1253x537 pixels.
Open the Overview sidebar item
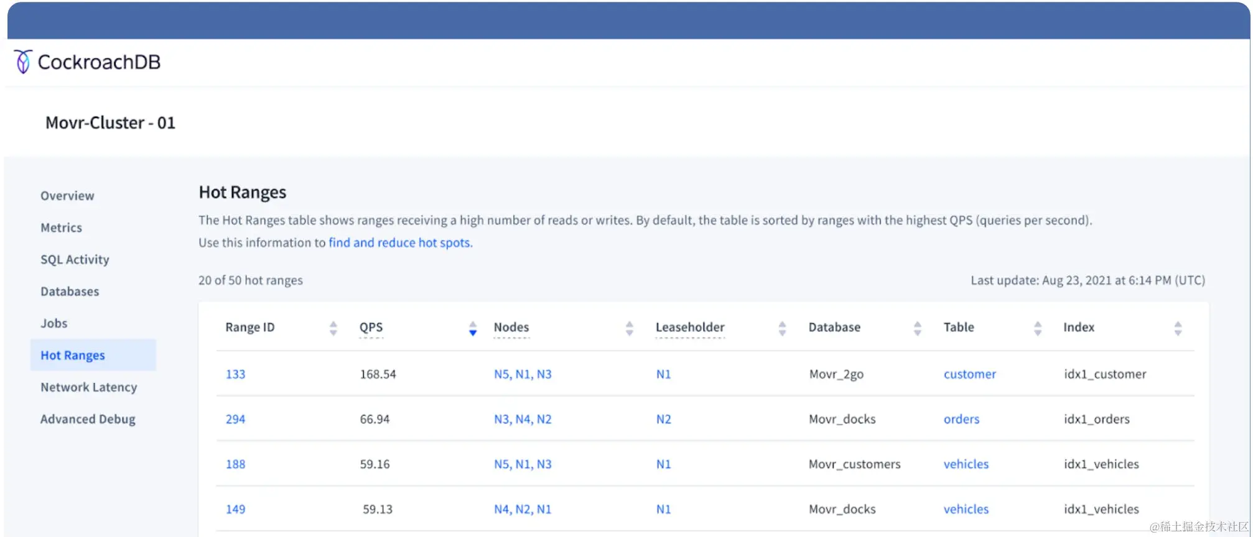pos(67,196)
